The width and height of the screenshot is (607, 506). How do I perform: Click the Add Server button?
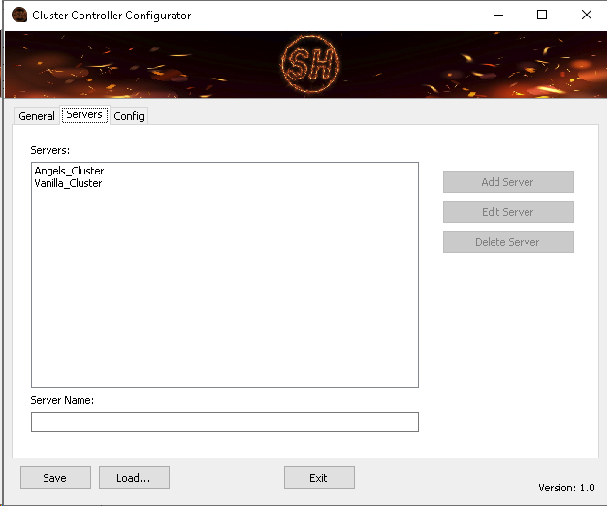pos(508,182)
